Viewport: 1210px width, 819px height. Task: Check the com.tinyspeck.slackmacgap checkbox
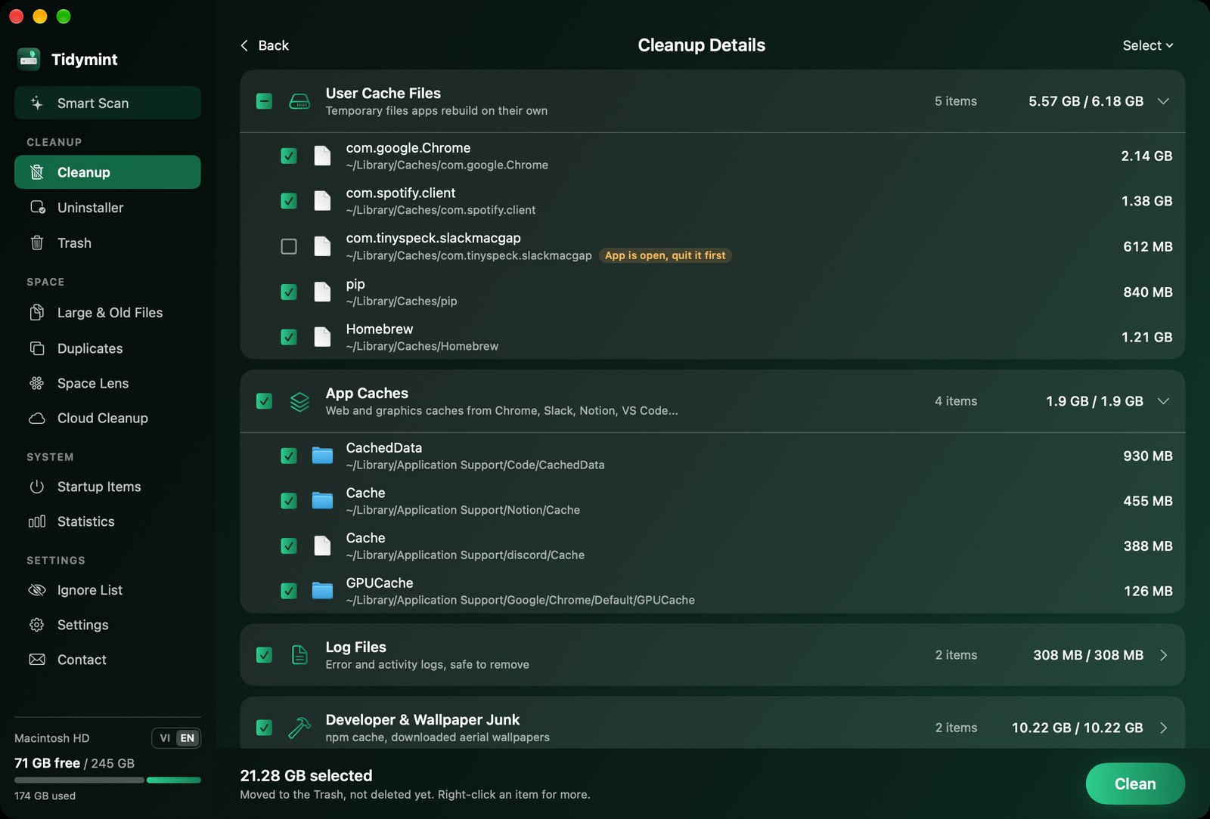(x=289, y=246)
